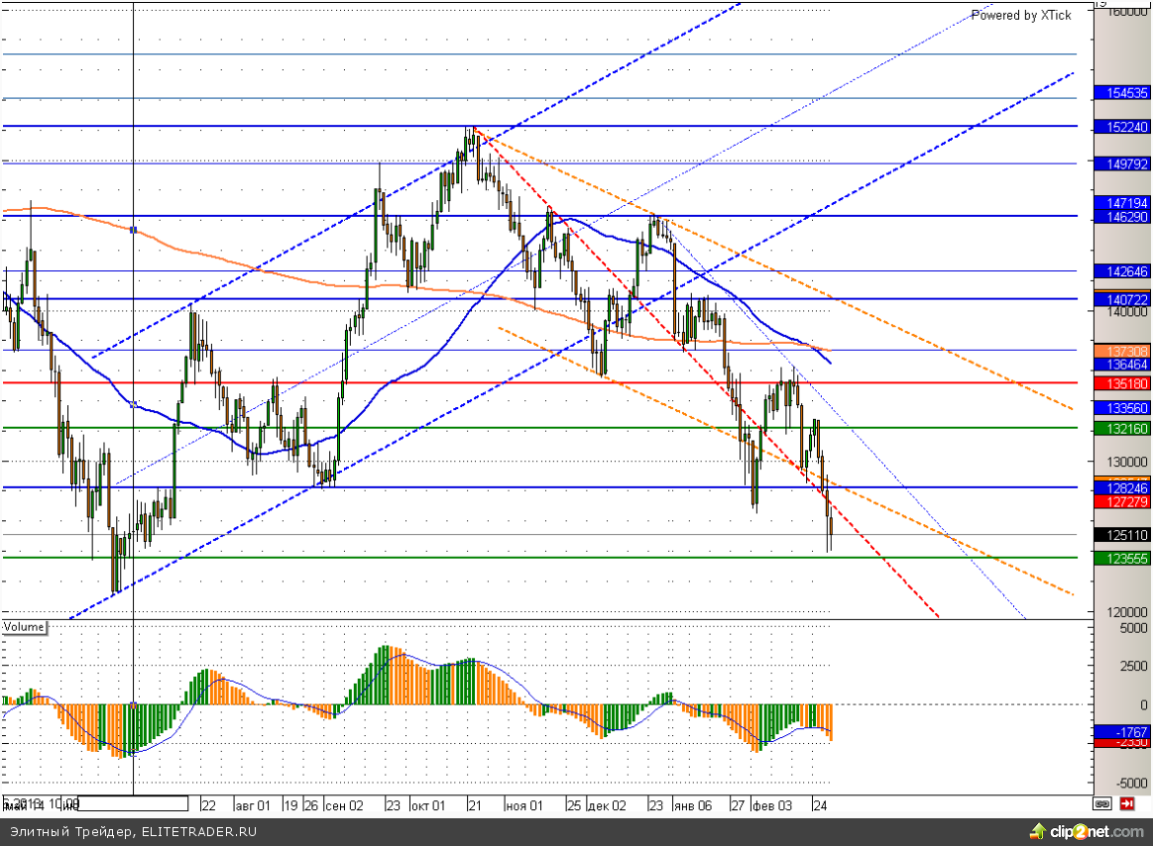Select the Volume indicator label
1153x846 pixels.
click(24, 627)
